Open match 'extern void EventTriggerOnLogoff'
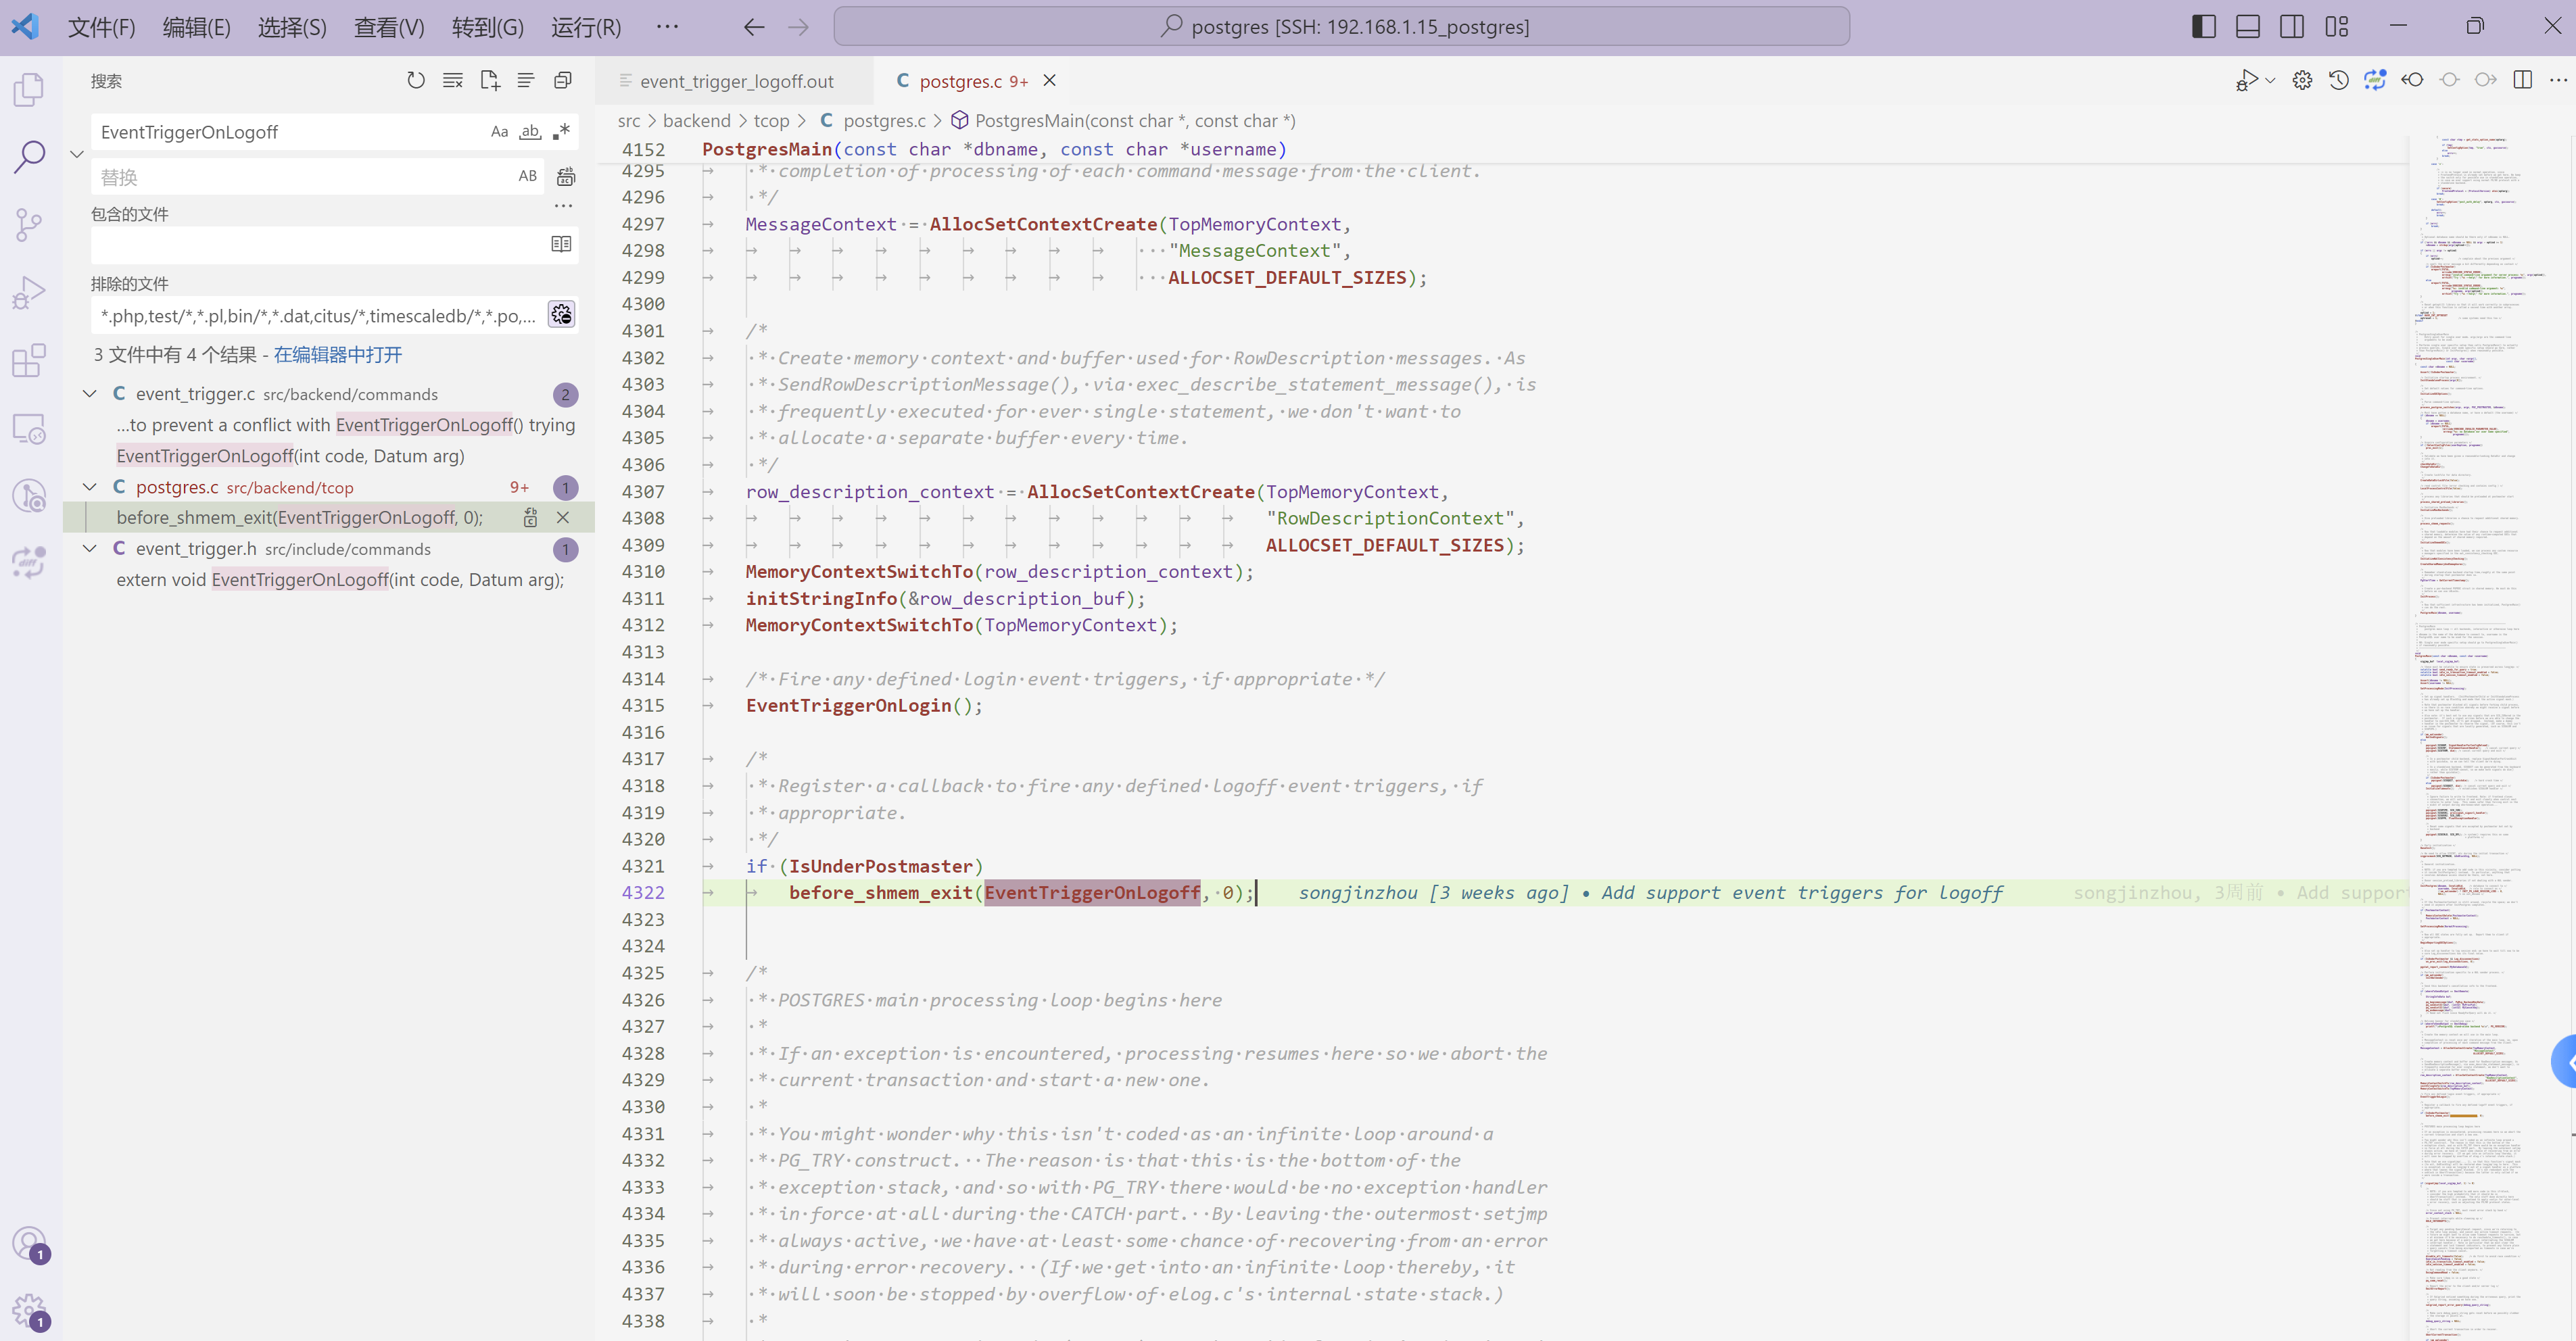 tap(340, 580)
